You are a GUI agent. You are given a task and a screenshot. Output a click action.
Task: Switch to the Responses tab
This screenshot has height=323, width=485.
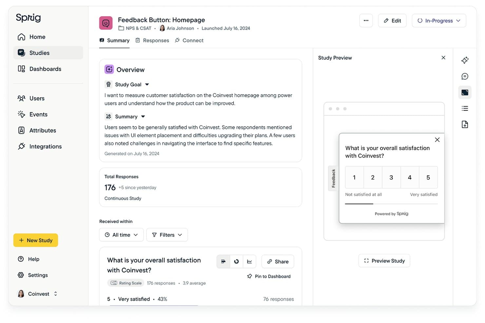click(152, 40)
